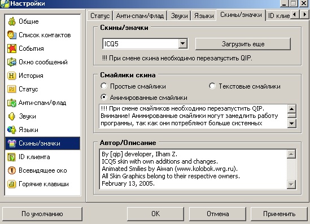Image resolution: width=310 pixels, height=224 pixels.
Task: Select Простые смайлики radio option
Action: click(x=103, y=86)
